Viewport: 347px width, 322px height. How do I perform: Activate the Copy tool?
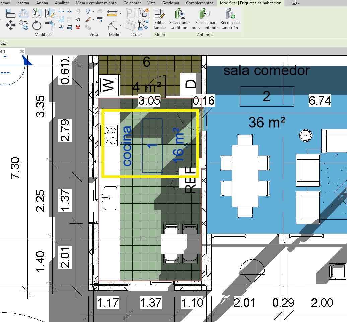click(x=24, y=25)
